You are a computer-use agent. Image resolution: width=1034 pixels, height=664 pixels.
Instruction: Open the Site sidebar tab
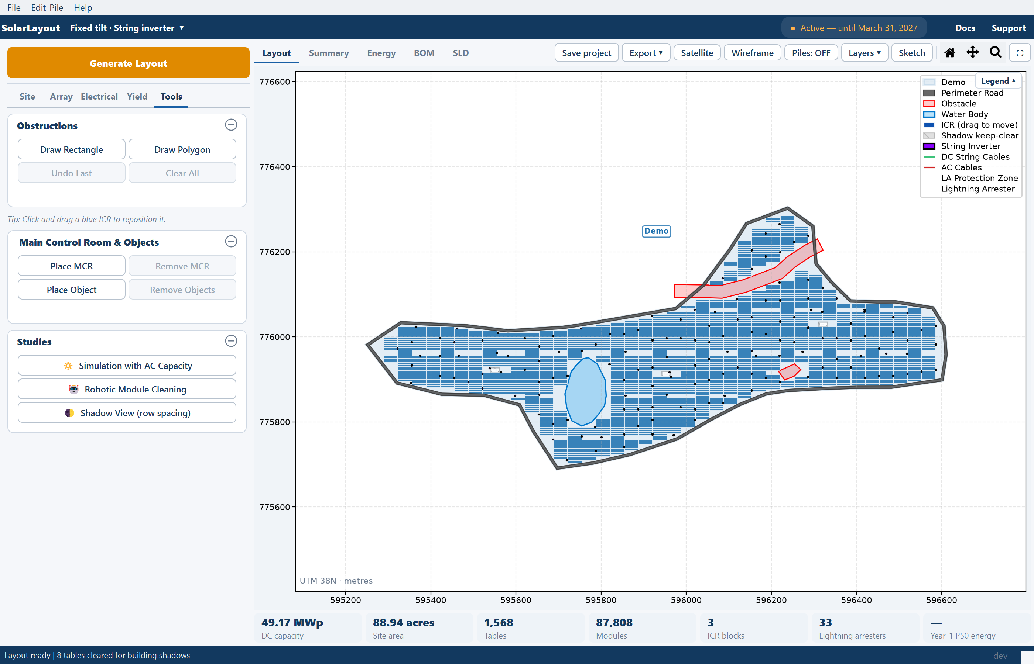click(27, 97)
